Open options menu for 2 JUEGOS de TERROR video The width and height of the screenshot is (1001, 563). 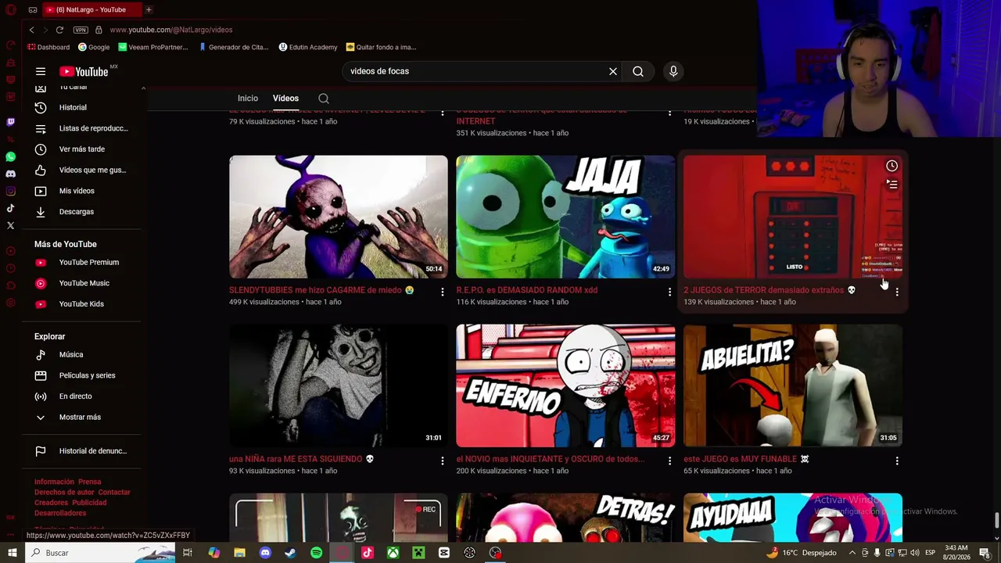tap(897, 292)
